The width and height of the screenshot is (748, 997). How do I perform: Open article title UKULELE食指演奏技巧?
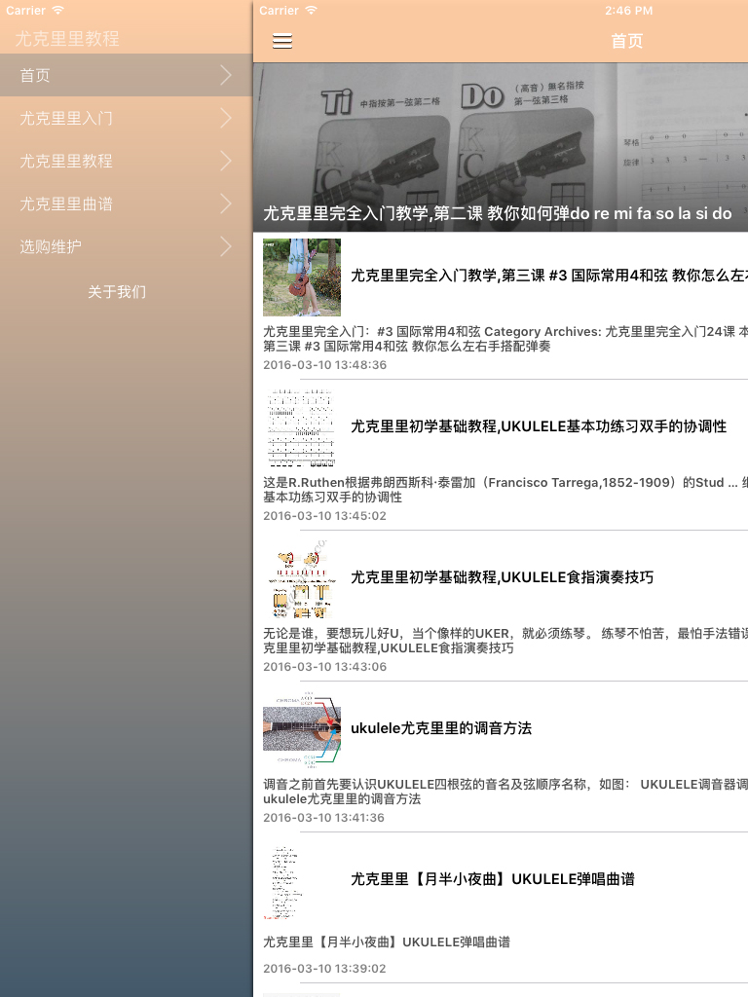coord(503,576)
